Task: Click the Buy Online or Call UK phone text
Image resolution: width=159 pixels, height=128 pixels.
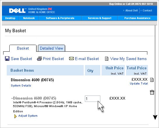Action: pyautogui.click(x=131, y=4)
